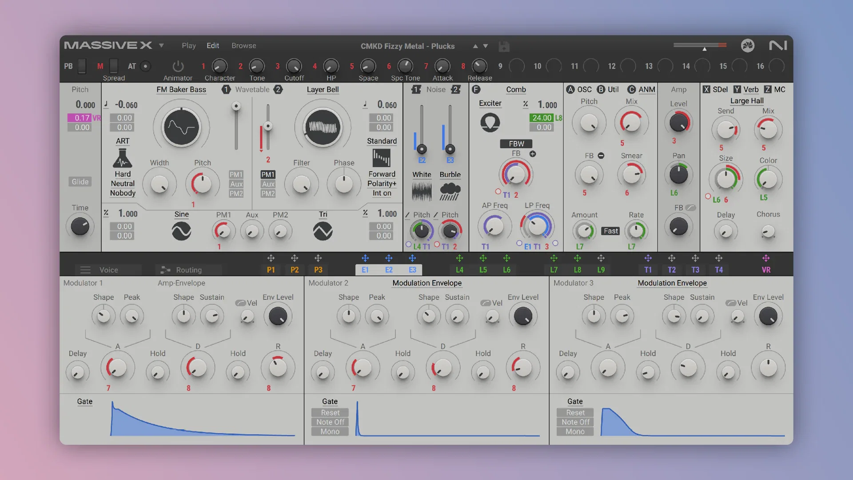Grab the VR drag-assign cross icon

(766, 258)
